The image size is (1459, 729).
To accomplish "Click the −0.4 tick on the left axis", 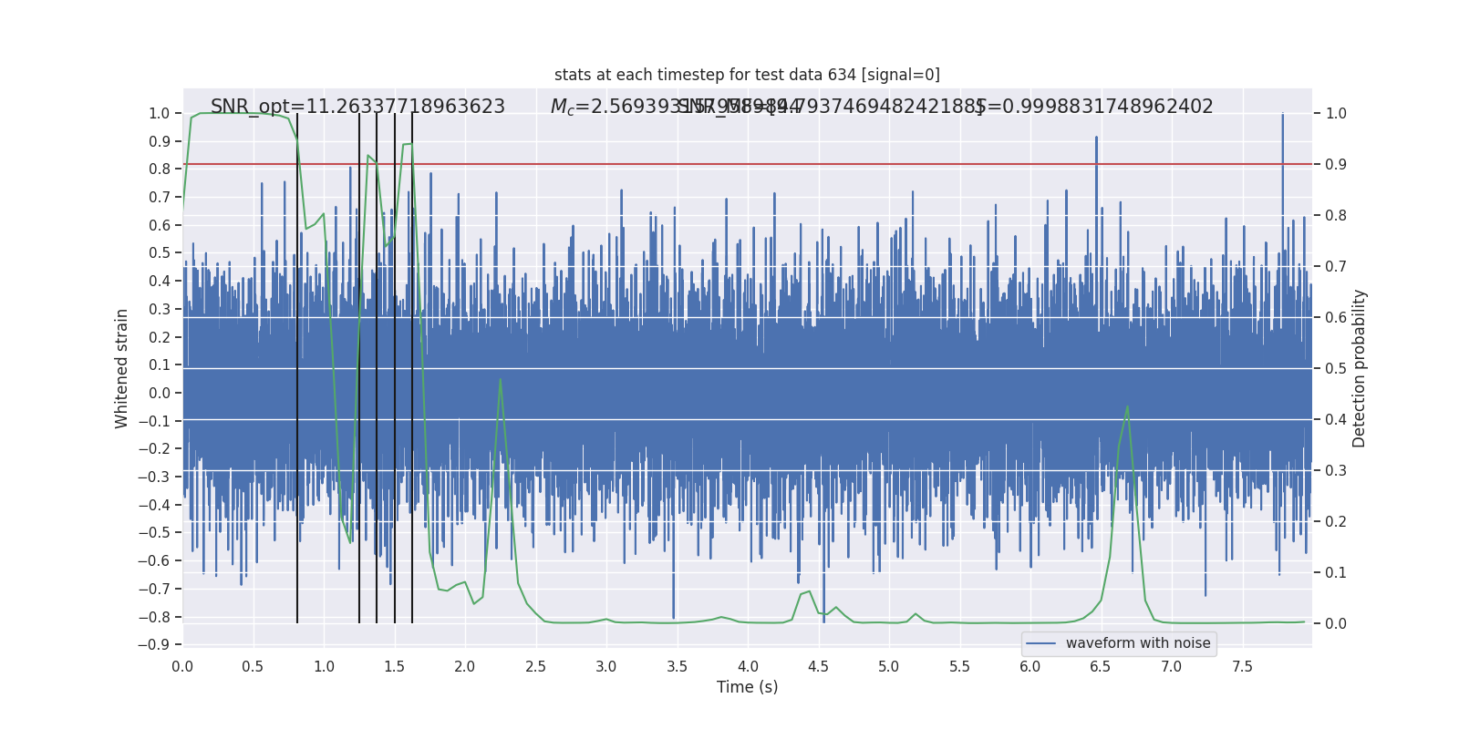I will point(154,505).
